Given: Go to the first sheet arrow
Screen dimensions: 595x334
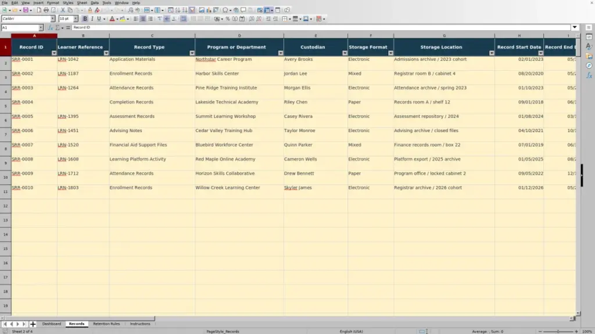Looking at the screenshot, I should (x=5, y=324).
